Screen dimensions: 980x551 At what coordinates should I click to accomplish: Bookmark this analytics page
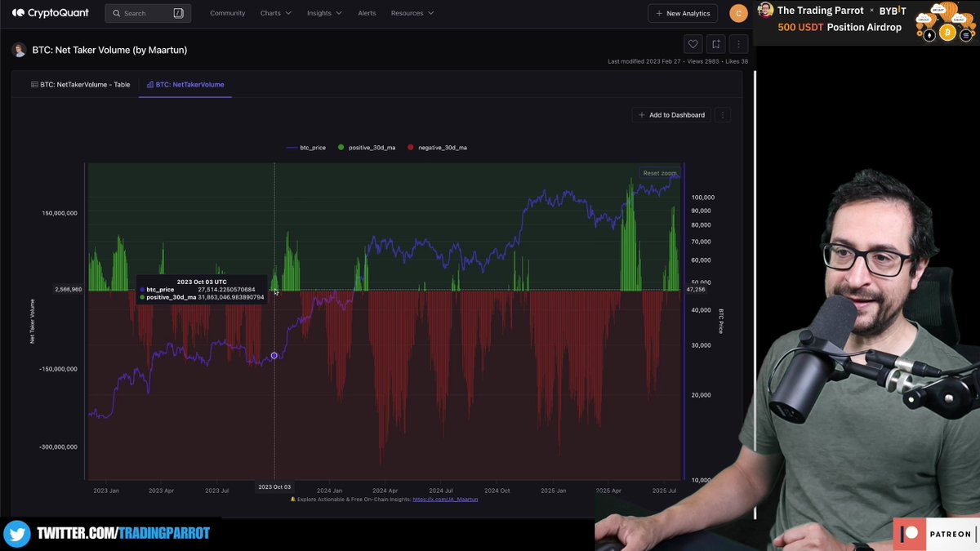(715, 44)
